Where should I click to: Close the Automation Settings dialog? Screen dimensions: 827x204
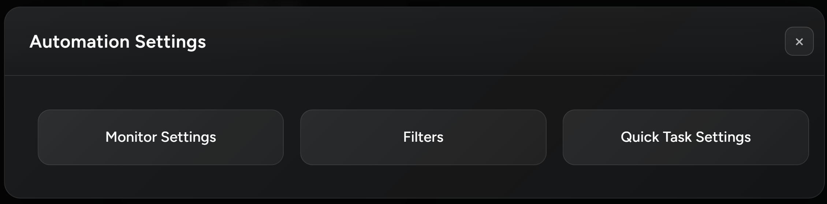(x=799, y=41)
